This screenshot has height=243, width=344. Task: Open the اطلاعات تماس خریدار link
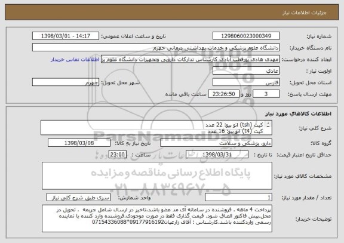[75, 60]
